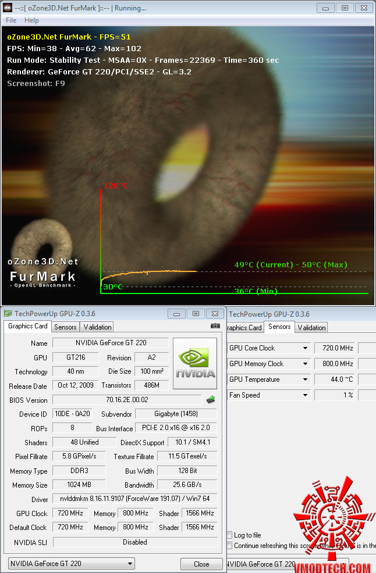Select Validation tab in right GPU-Z window

click(311, 327)
